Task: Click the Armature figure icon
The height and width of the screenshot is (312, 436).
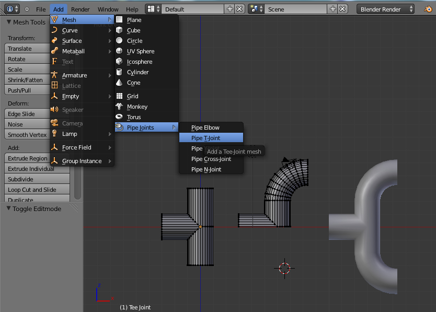Action: pyautogui.click(x=54, y=75)
